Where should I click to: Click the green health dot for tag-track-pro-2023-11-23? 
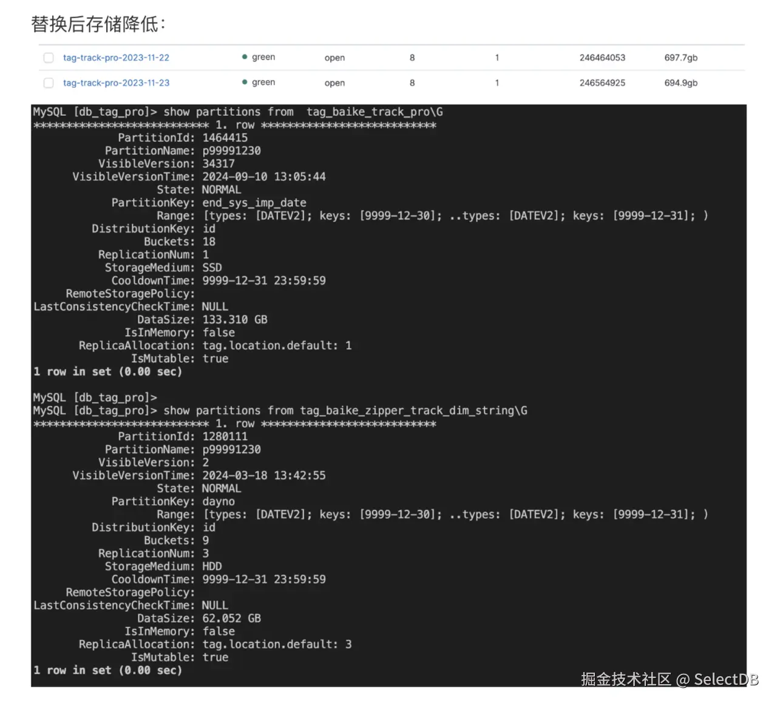[245, 83]
